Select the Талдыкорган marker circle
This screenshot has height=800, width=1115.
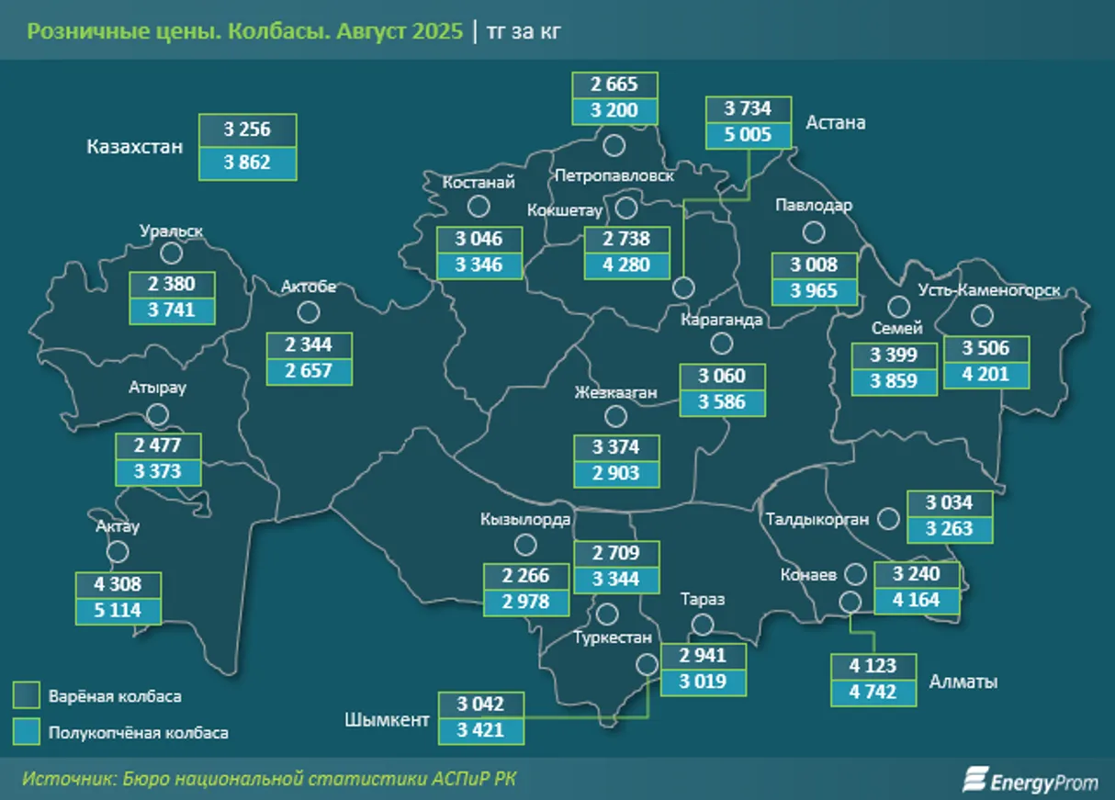887,519
